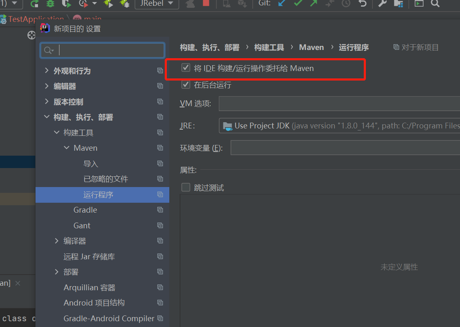Click the settings search input field
Viewport: 460px width, 327px height.
(x=102, y=50)
